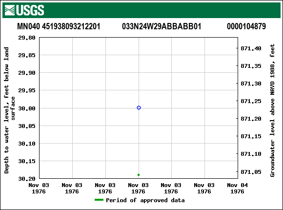Image resolution: width=283 pixels, height=210 pixels.
Task: Click the right axis value 871.15
Action: [251, 136]
